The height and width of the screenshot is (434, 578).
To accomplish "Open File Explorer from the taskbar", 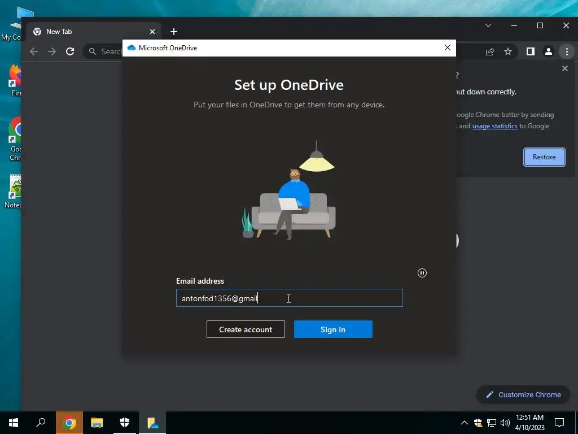I will click(x=97, y=423).
